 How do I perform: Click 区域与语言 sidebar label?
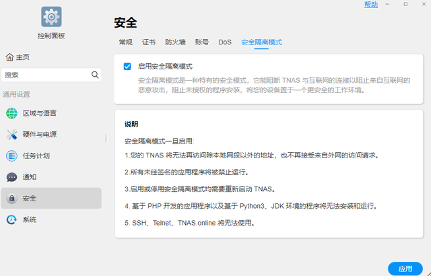pyautogui.click(x=40, y=113)
